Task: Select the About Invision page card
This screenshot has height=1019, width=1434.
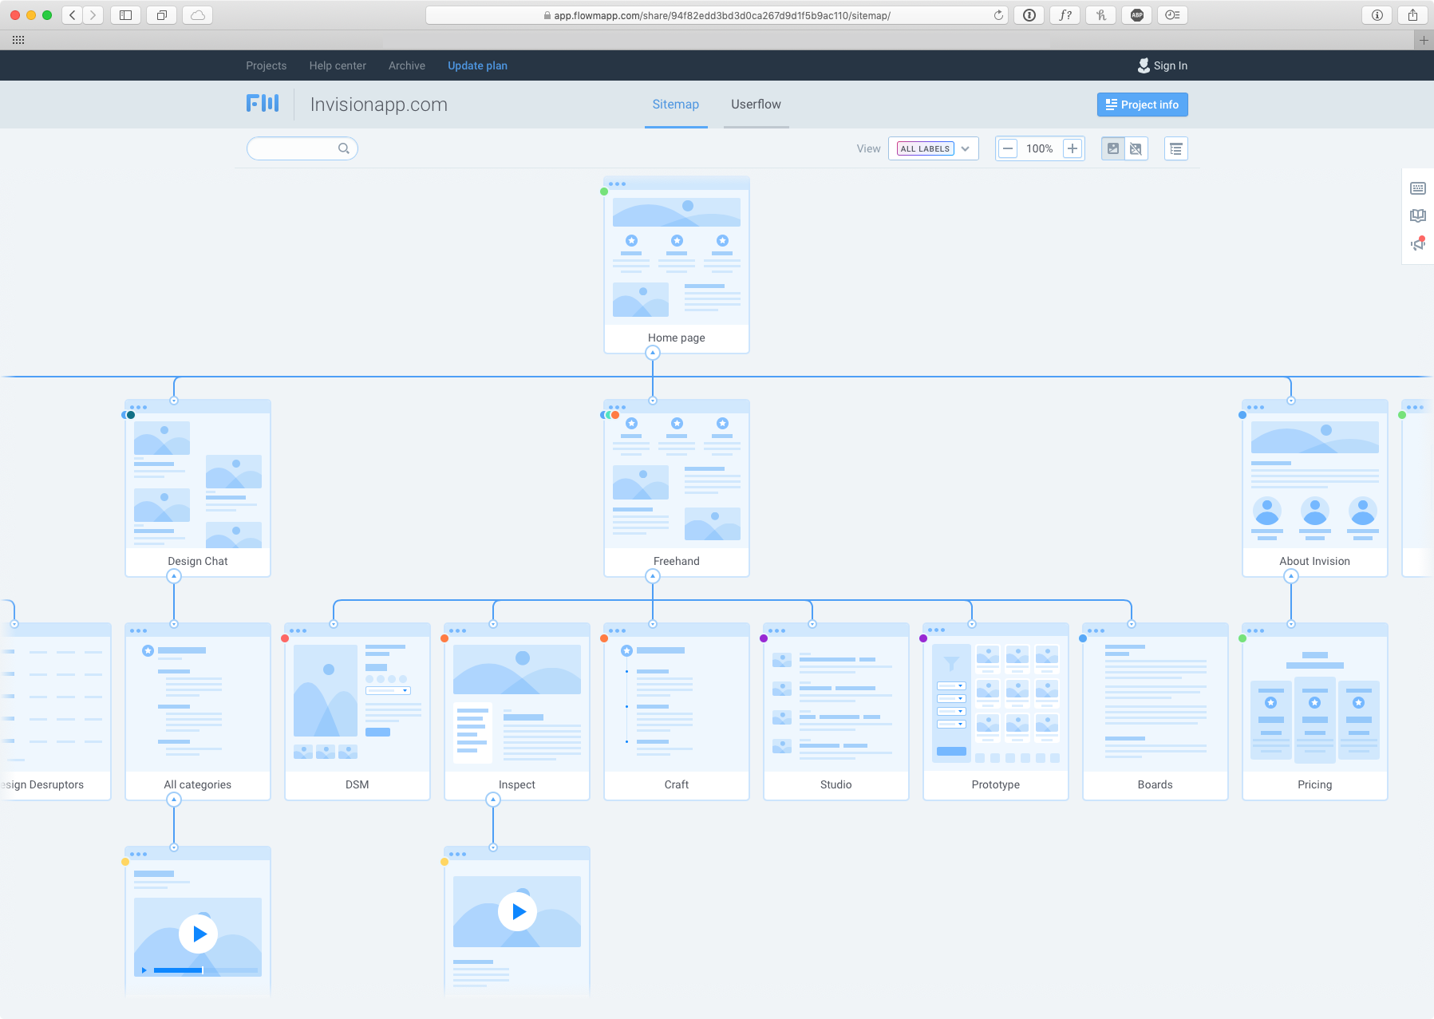Action: 1315,488
